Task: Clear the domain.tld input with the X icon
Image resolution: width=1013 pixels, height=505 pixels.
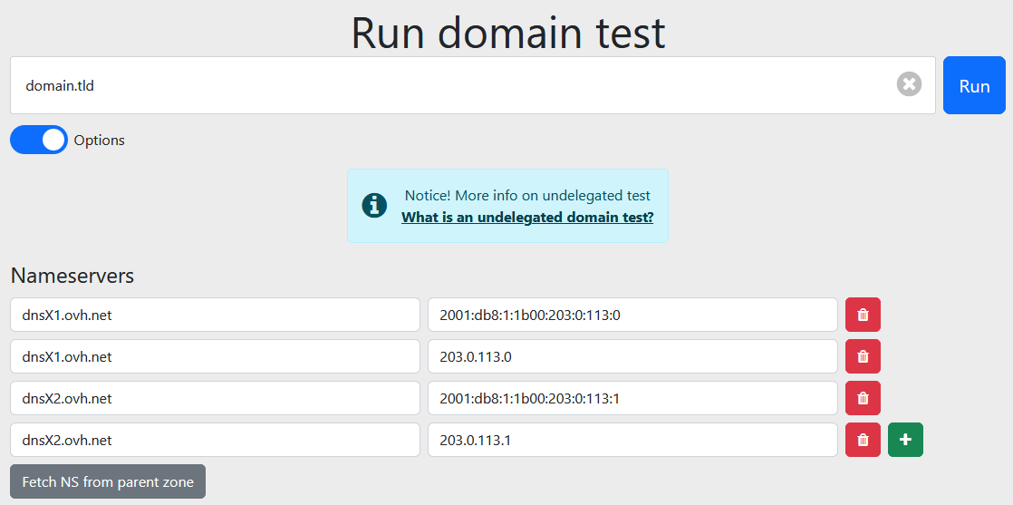Action: click(909, 84)
